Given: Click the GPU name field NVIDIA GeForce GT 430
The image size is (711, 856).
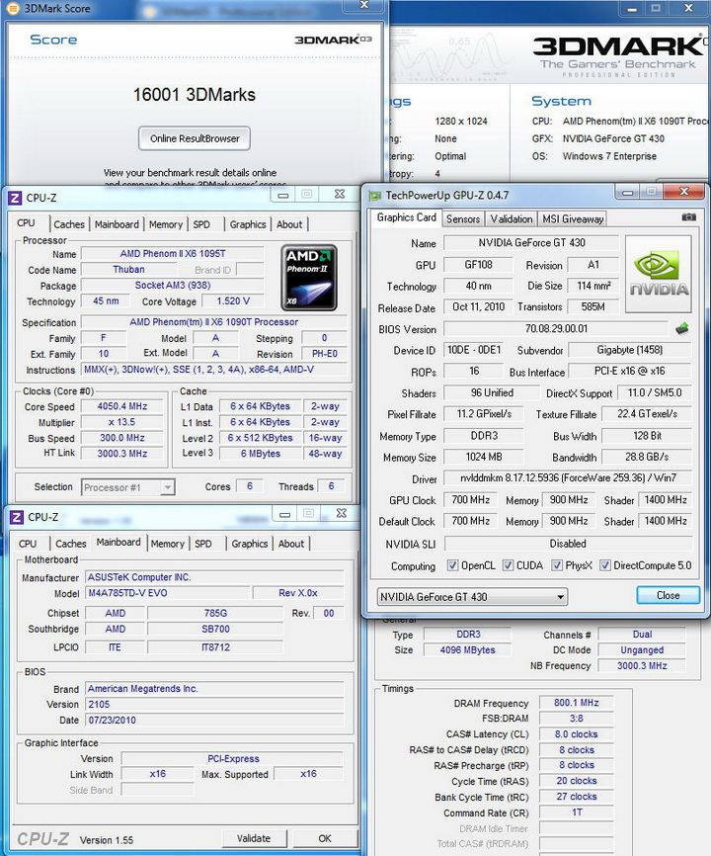Looking at the screenshot, I should 531,242.
